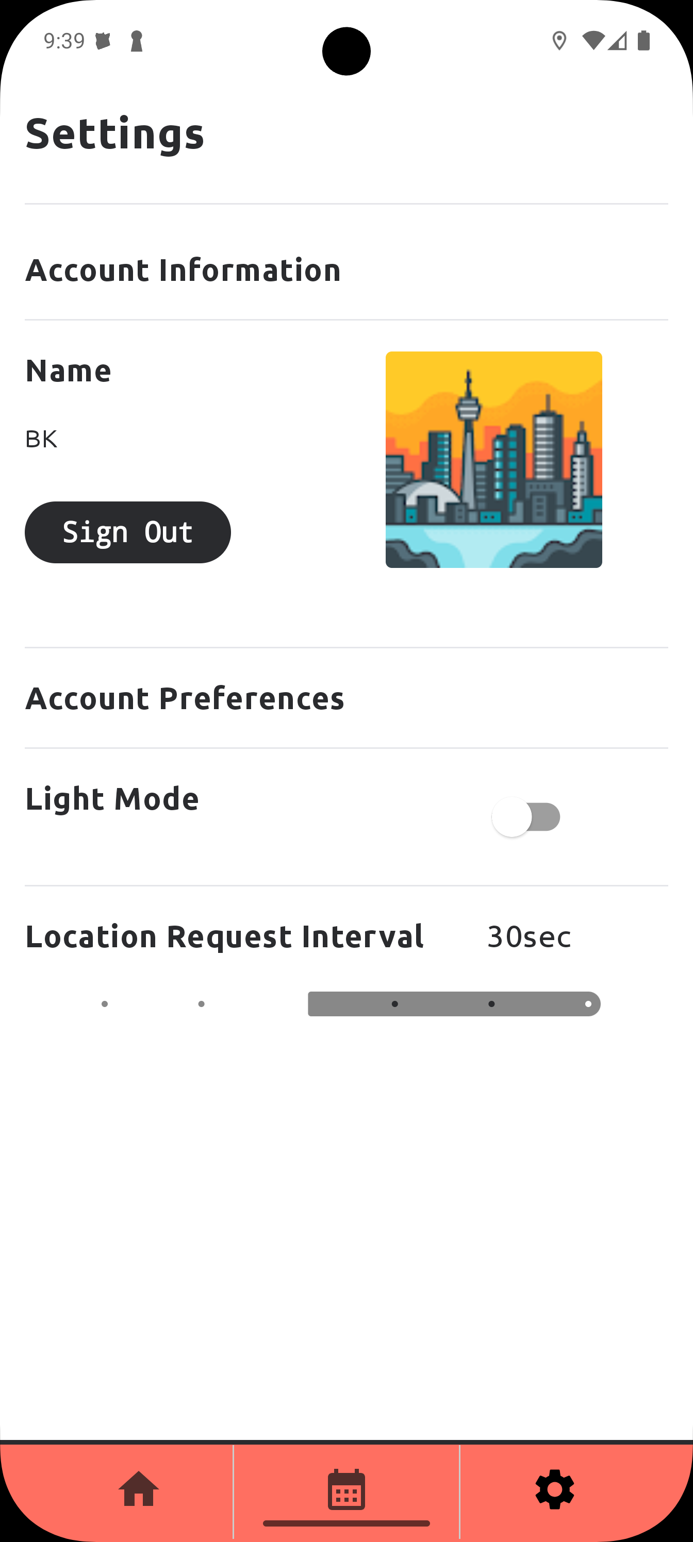Image resolution: width=693 pixels, height=1542 pixels.
Task: Tap the city skyline profile picture
Action: [493, 460]
